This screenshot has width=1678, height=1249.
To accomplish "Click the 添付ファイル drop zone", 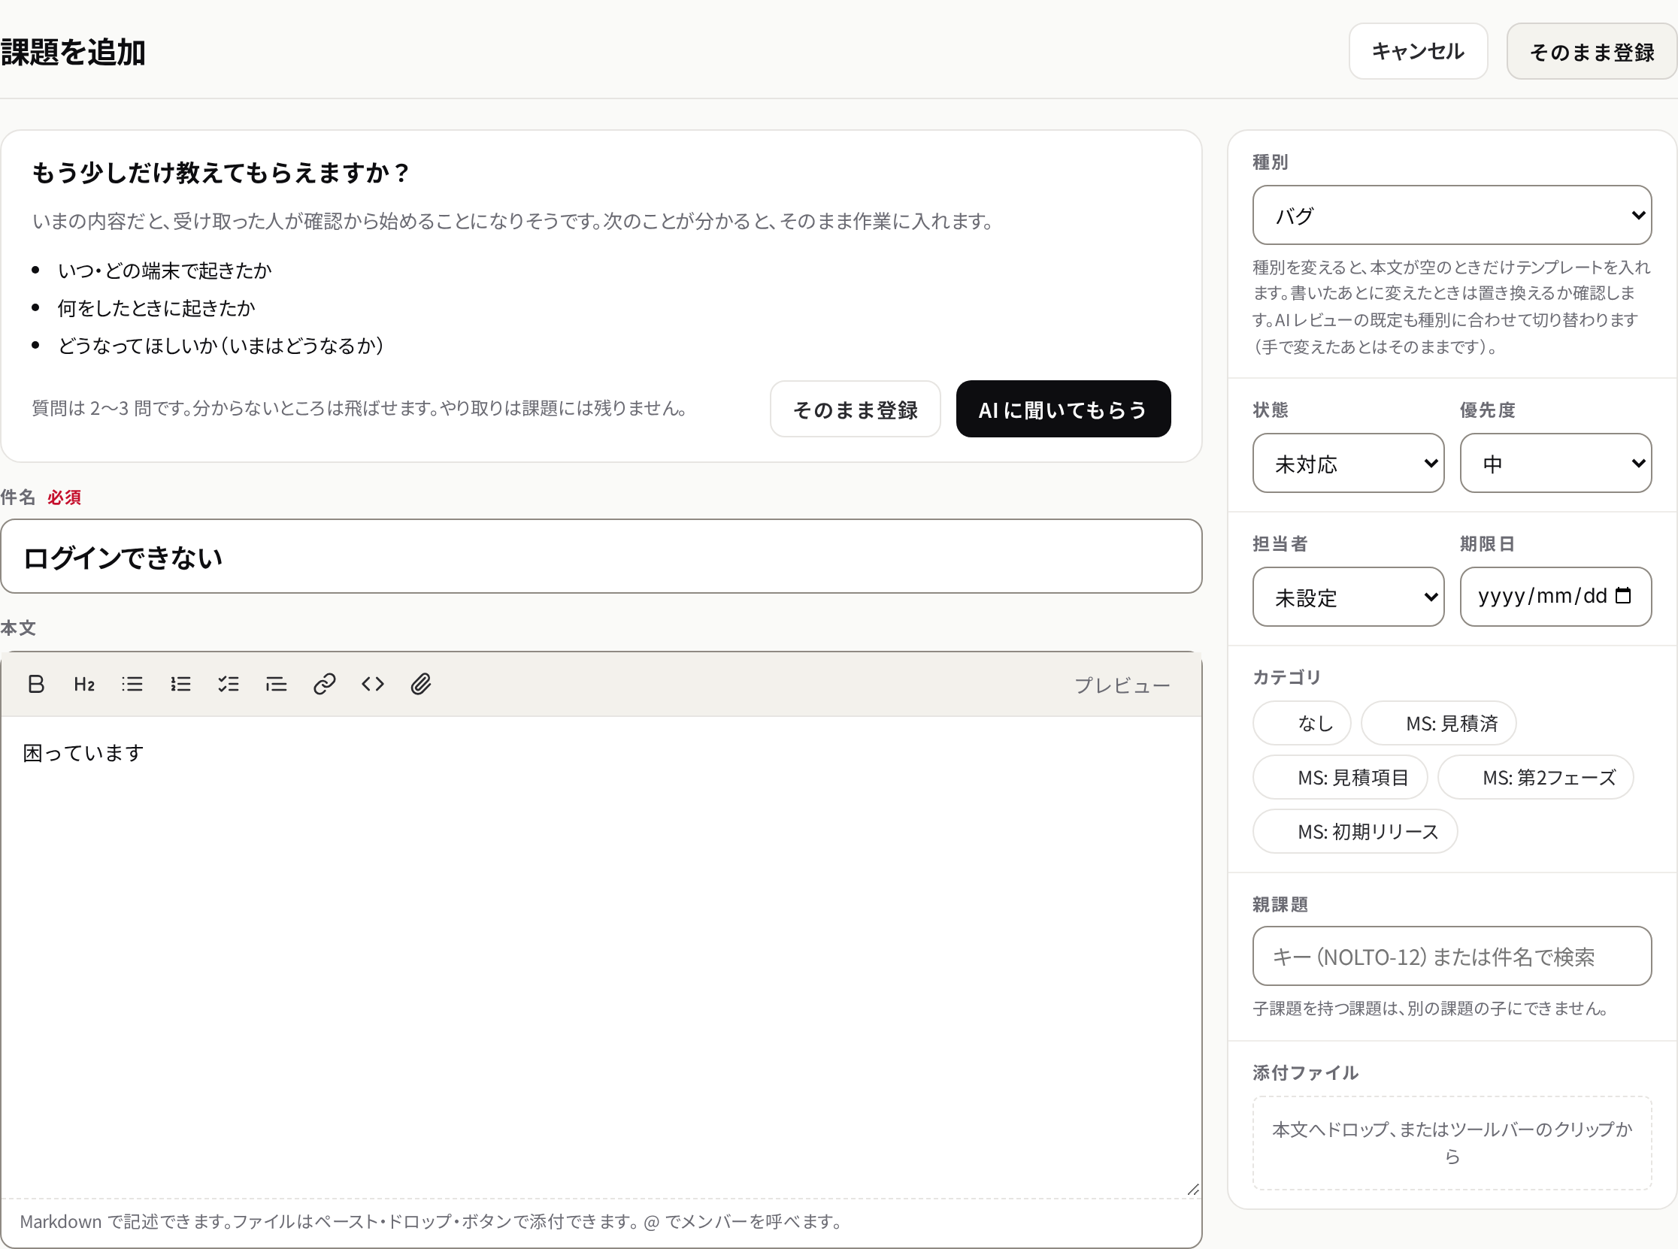I will [1452, 1143].
